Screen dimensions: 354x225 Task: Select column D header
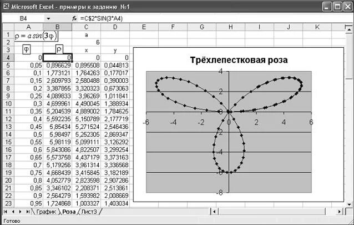click(x=115, y=27)
